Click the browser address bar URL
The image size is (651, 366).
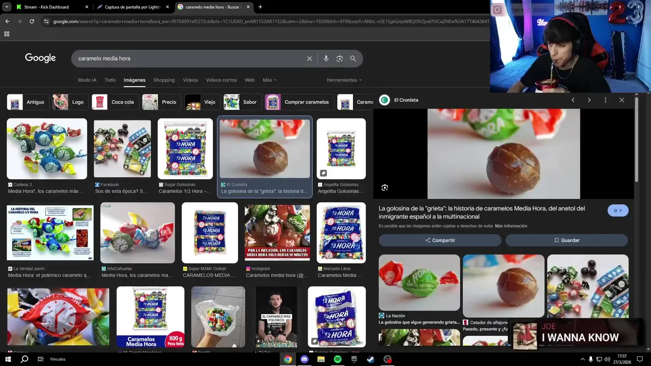270,21
